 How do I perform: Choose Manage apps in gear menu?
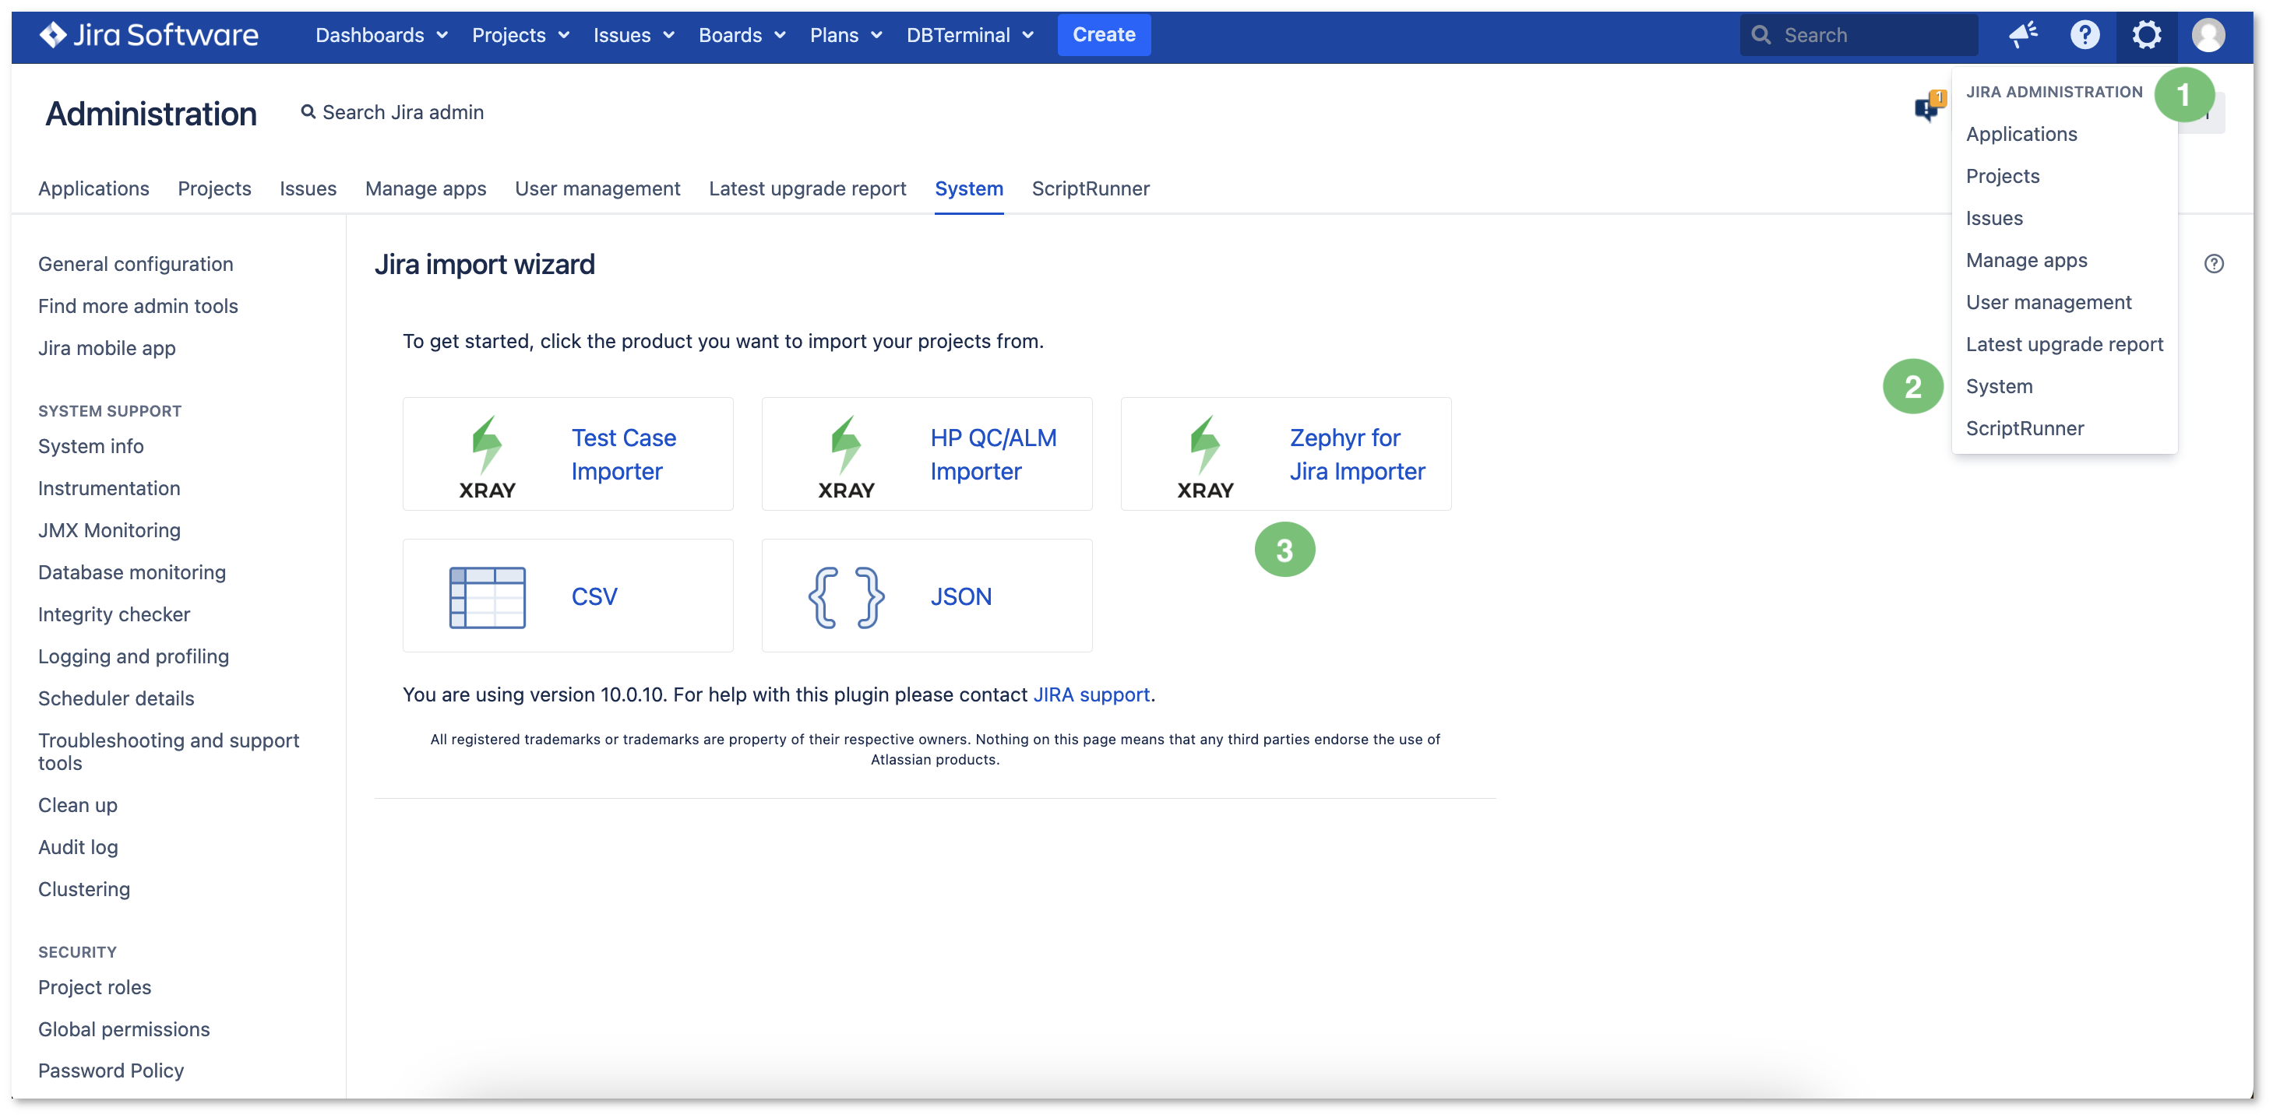coord(2026,260)
